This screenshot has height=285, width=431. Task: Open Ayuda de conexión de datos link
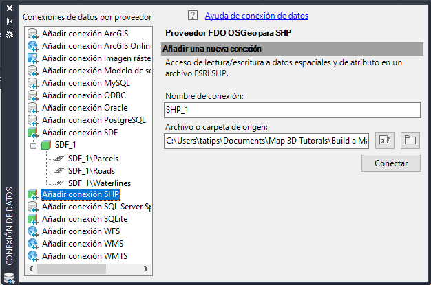coord(246,15)
